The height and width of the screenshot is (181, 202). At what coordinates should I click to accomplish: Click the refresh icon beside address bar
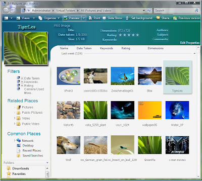[x=149, y=11]
